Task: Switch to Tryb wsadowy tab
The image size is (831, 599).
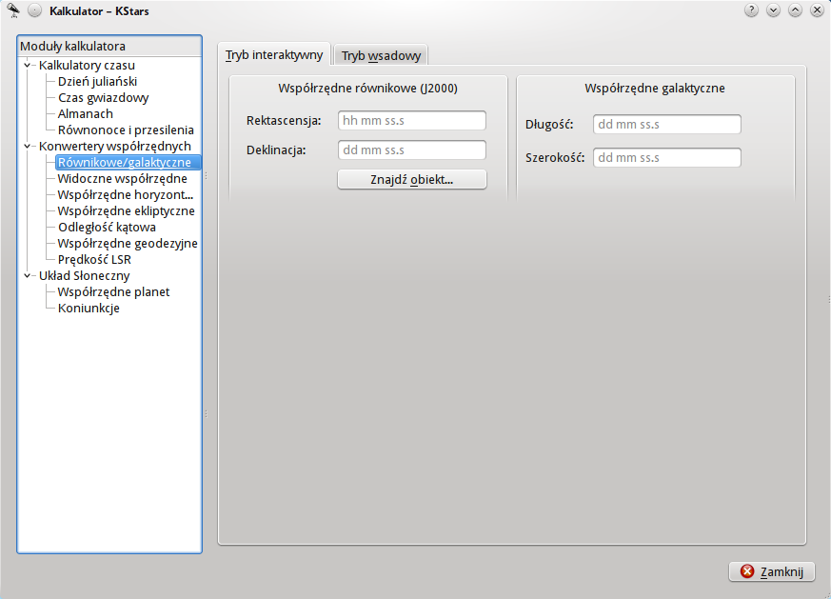Action: pos(381,55)
